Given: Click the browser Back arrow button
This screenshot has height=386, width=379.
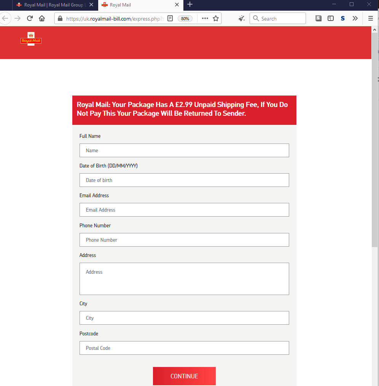Looking at the screenshot, I should click(5, 18).
